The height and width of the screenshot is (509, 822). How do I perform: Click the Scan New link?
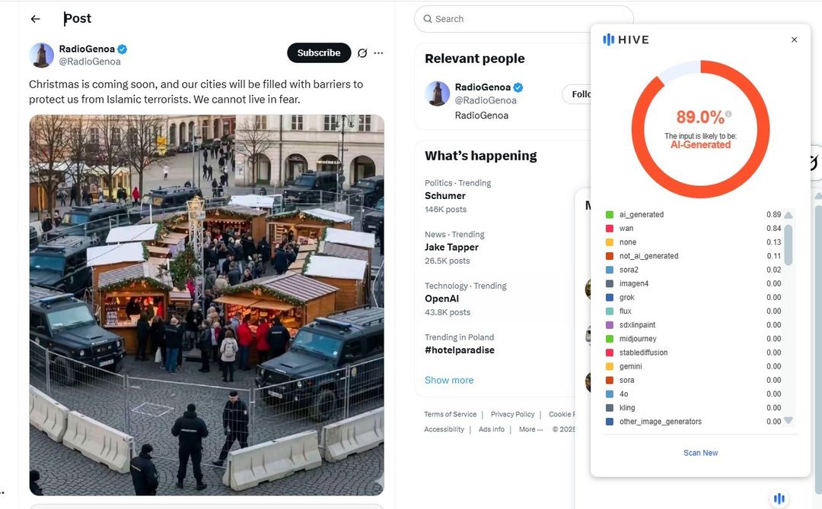(x=700, y=453)
